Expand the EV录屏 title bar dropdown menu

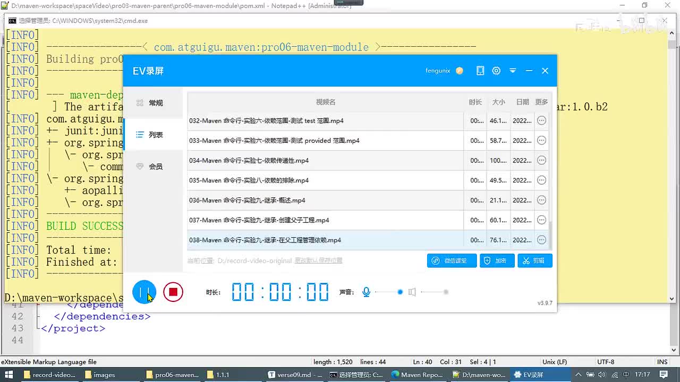click(513, 71)
